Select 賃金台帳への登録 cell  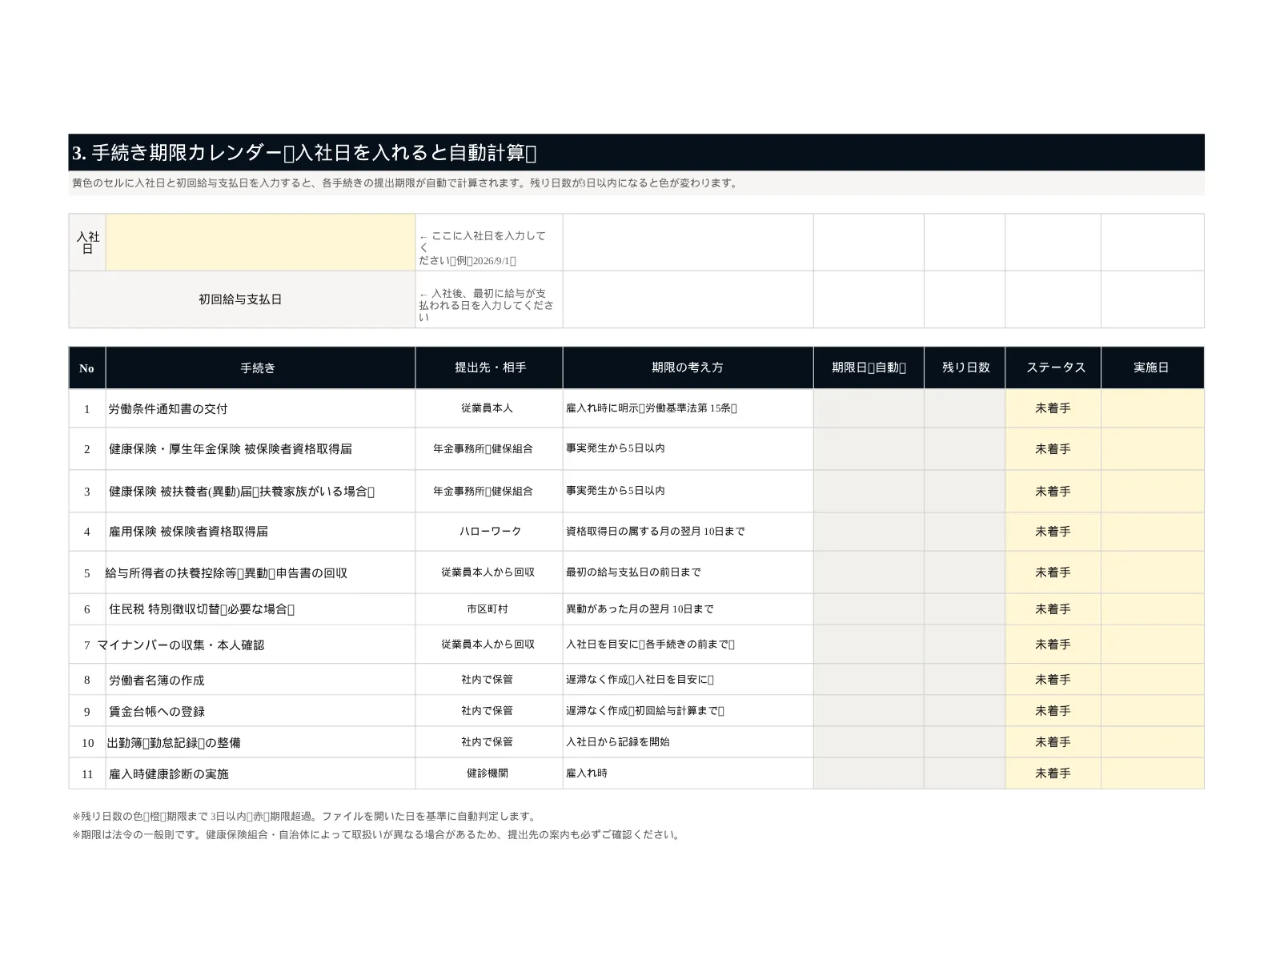[x=260, y=711]
